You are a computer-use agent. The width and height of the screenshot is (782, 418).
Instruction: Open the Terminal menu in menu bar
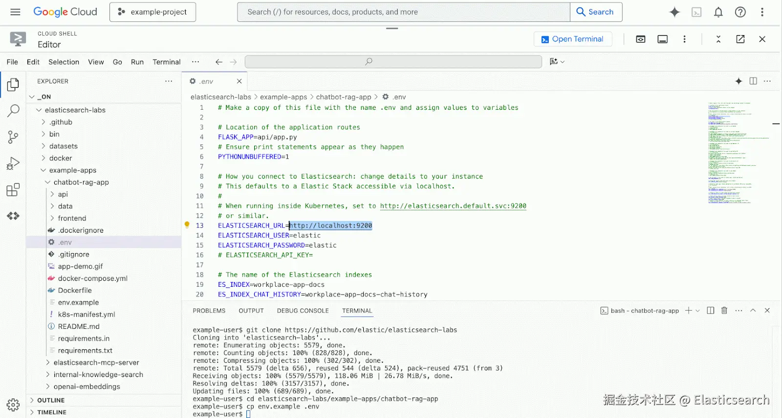(167, 62)
